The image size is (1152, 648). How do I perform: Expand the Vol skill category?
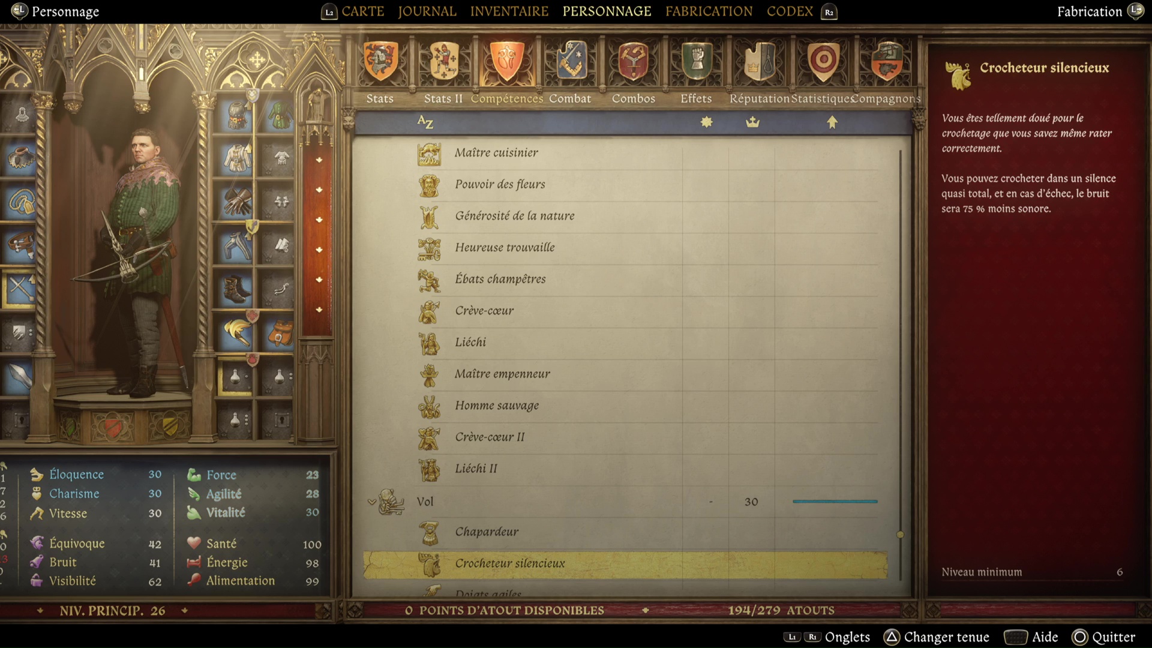pyautogui.click(x=373, y=500)
